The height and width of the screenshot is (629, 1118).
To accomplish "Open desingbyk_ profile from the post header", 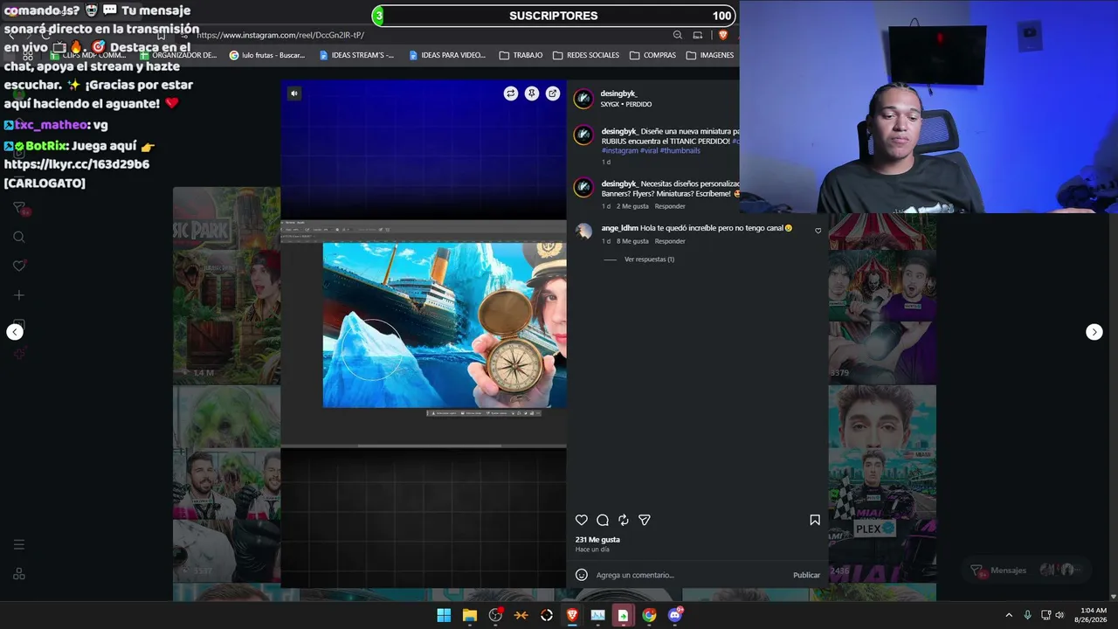I will click(618, 93).
